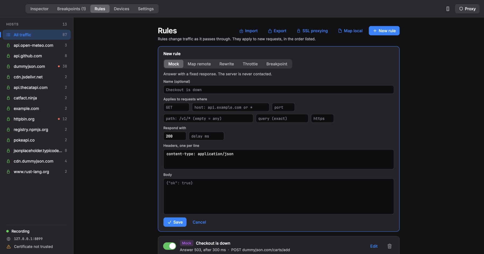
Task: Click the globe icon by proxy address
Action: [x=9, y=239]
